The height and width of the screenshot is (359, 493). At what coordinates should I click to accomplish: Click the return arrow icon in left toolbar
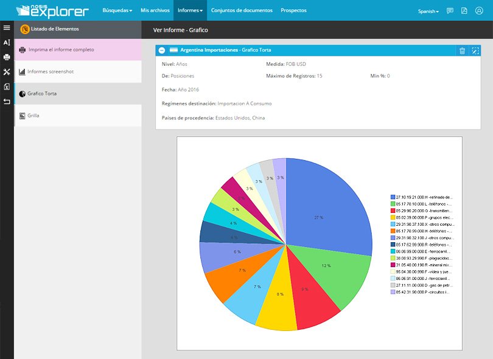point(7,101)
